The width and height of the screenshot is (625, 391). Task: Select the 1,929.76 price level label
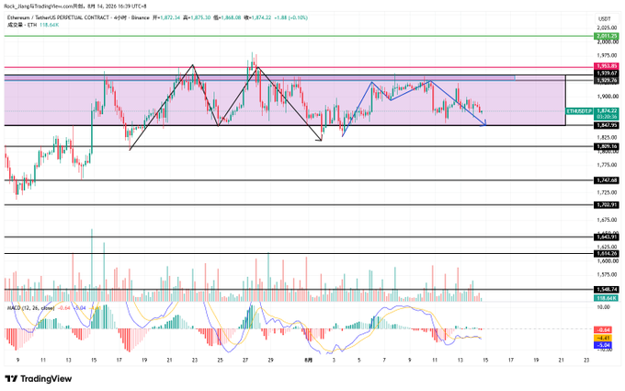pos(607,81)
